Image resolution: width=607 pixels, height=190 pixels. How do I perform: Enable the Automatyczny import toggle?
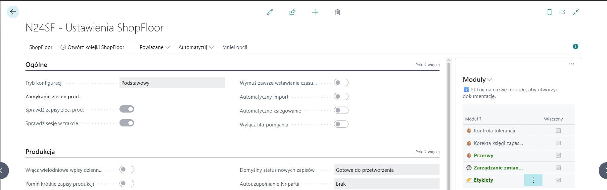click(341, 97)
